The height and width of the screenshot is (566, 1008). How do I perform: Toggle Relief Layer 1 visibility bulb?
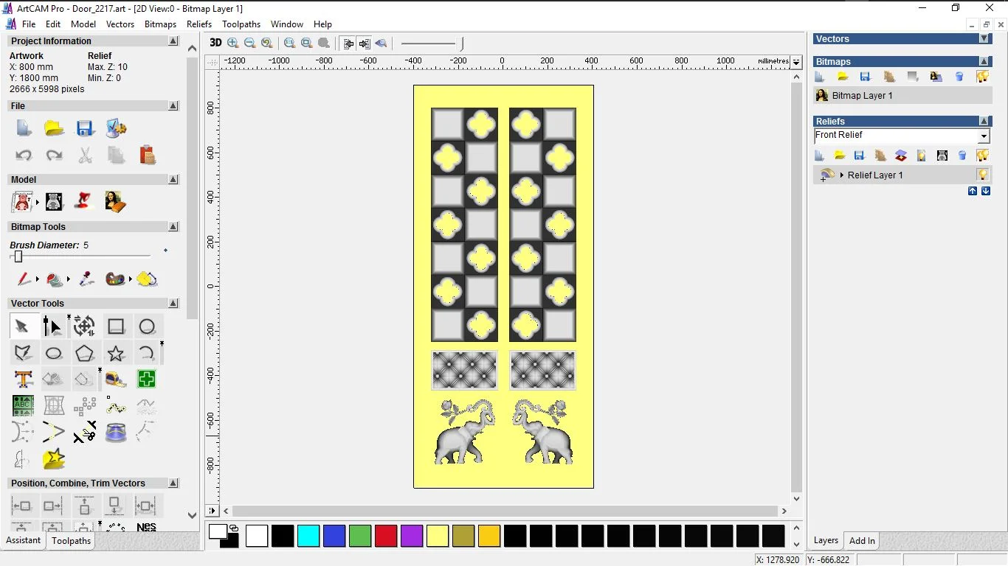982,175
